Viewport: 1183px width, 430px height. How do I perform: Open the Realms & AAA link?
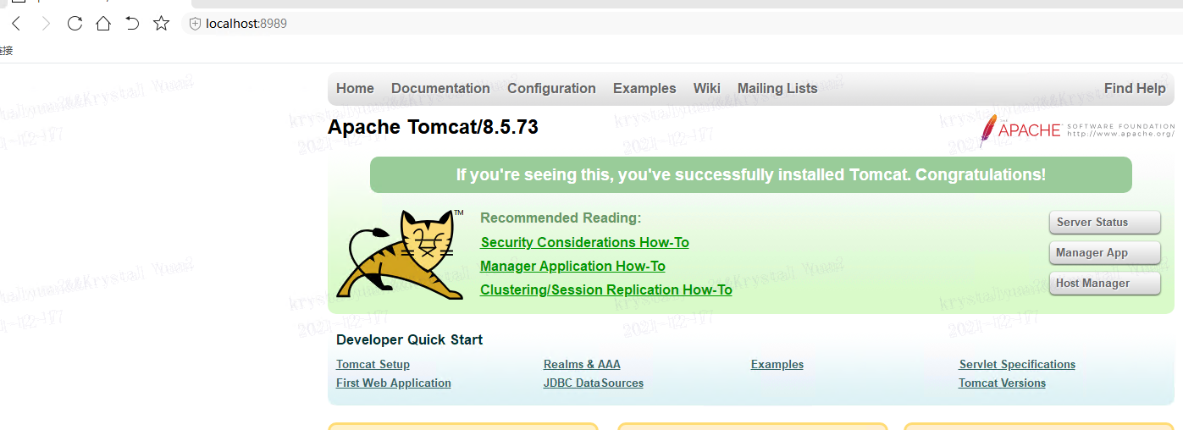(582, 364)
